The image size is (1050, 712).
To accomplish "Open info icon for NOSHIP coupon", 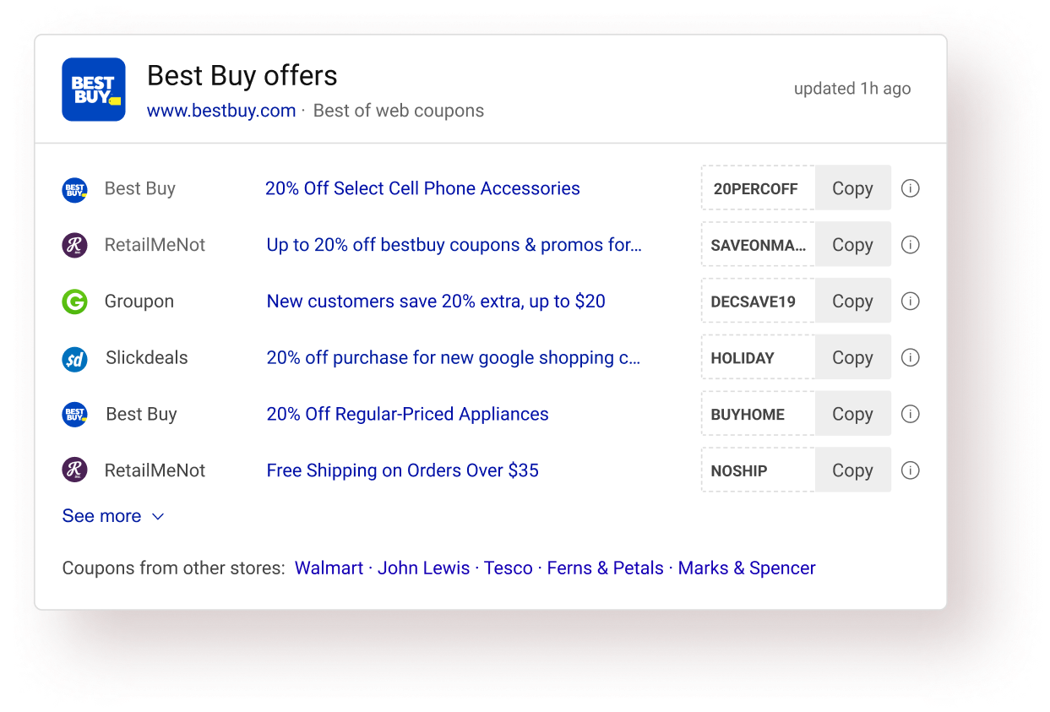I will click(x=910, y=470).
